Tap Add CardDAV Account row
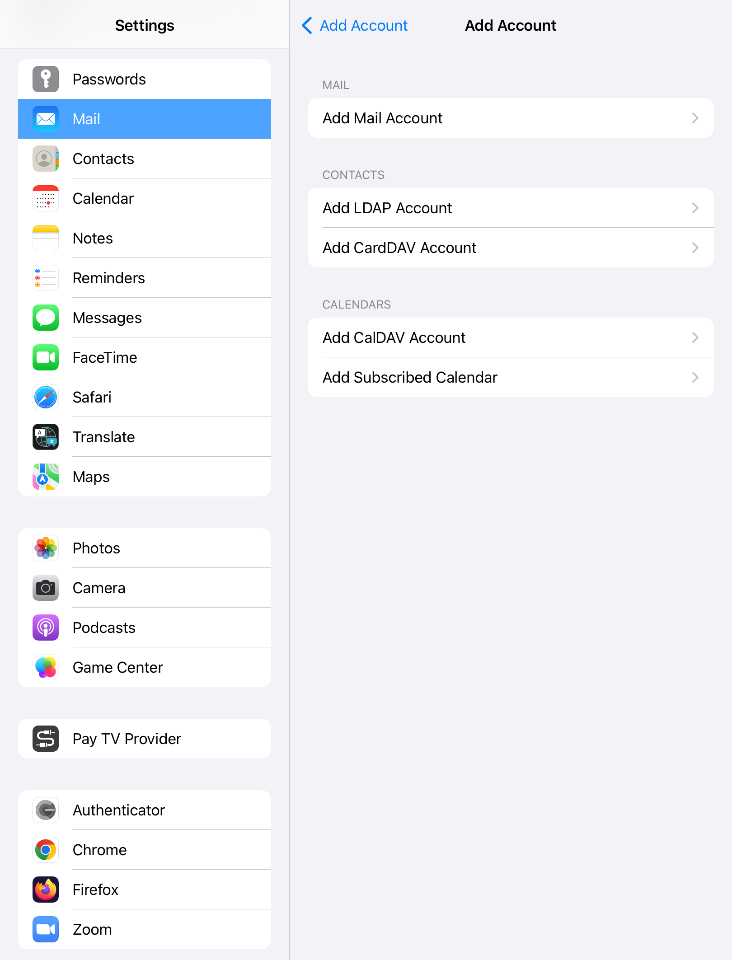Image resolution: width=732 pixels, height=960 pixels. [511, 248]
